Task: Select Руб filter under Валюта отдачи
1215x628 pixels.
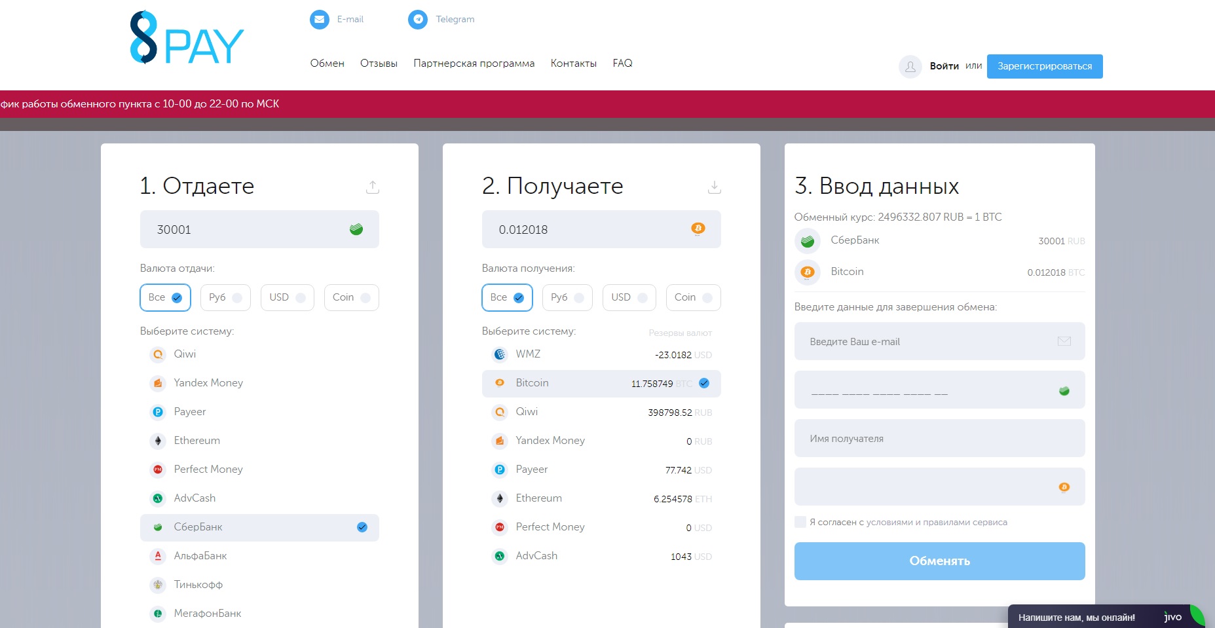Action: point(225,297)
